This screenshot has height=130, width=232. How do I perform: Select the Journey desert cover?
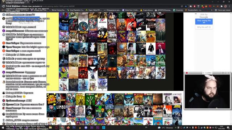click(x=73, y=73)
